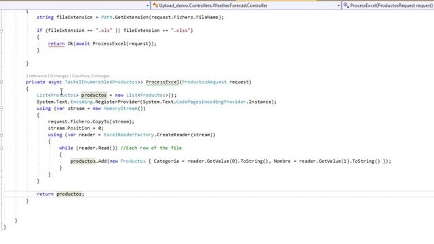Click 'MemoryStream' in the using statement
The image size is (434, 244).
click(x=121, y=108)
